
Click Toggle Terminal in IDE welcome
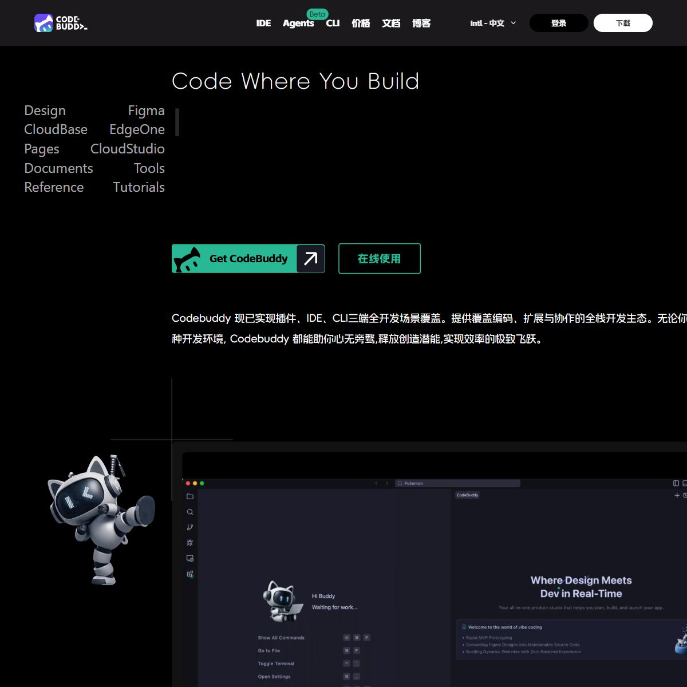[x=276, y=664]
